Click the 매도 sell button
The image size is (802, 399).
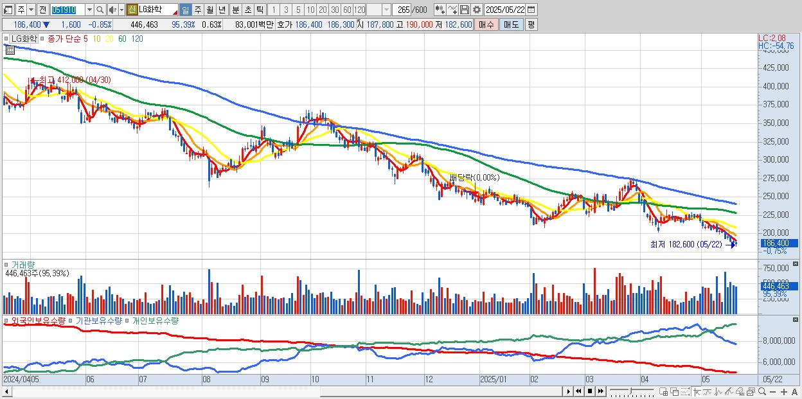tap(512, 24)
